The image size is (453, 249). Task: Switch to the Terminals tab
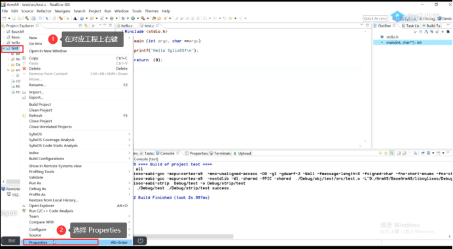pos(221,153)
